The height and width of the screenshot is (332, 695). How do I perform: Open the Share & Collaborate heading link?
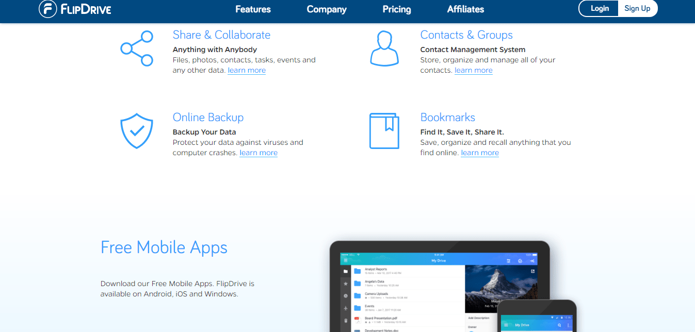221,35
